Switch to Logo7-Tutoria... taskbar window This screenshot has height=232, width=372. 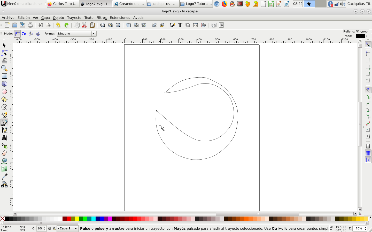[x=196, y=4]
